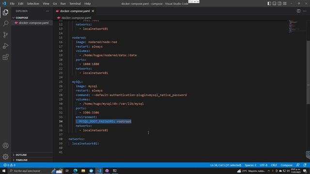The image size is (310, 174).
Task: Click the VS Code taskbar icon
Action: [99, 171]
